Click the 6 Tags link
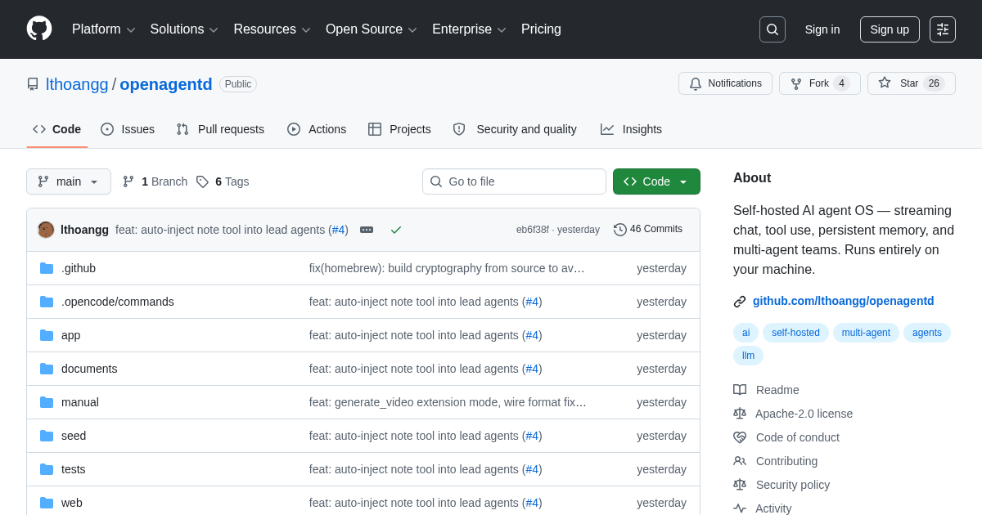Image resolution: width=982 pixels, height=515 pixels. click(x=223, y=181)
